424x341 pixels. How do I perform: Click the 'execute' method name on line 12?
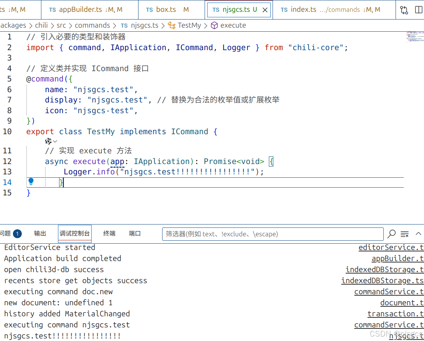[89, 161]
